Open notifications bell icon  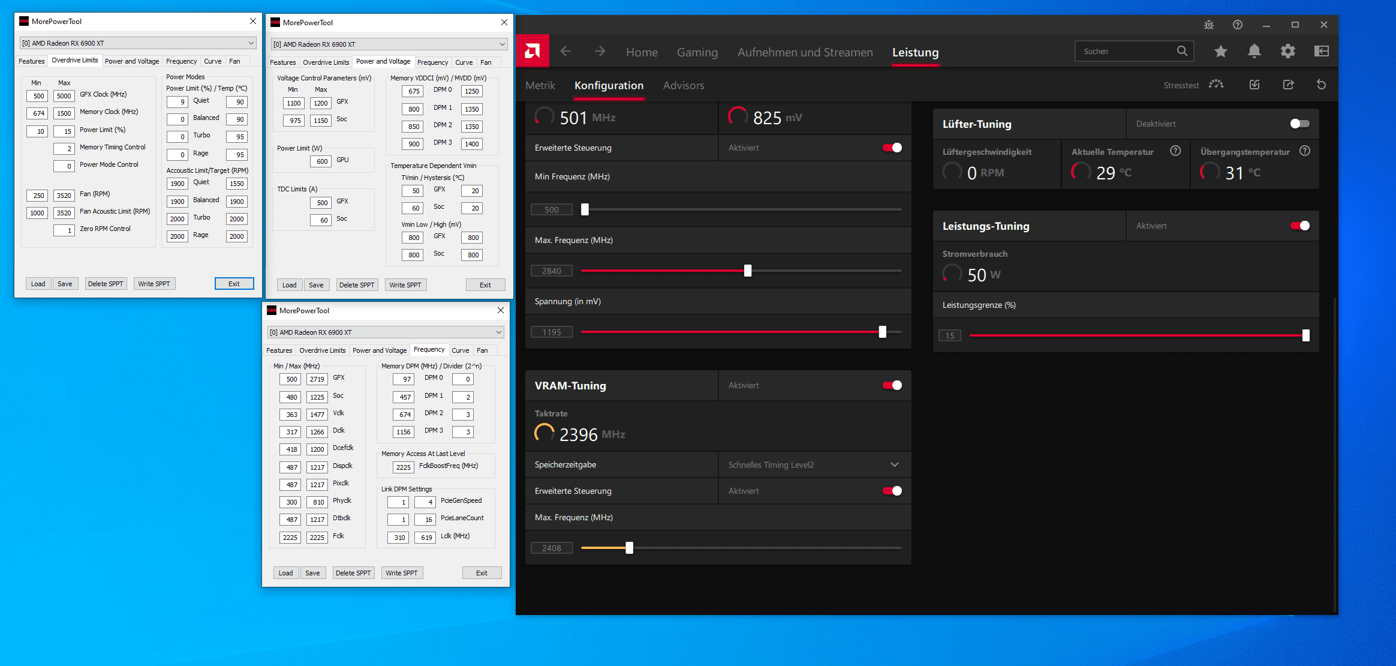(1254, 52)
